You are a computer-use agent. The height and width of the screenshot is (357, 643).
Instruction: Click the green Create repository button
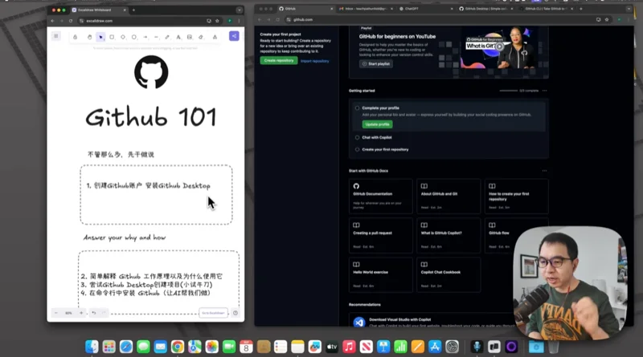tap(279, 61)
